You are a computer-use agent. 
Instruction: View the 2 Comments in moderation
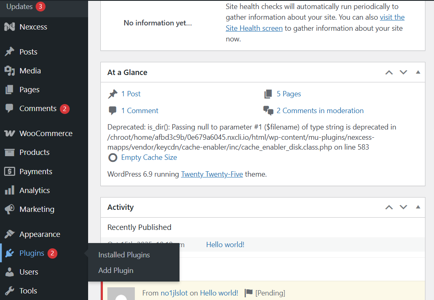click(320, 110)
